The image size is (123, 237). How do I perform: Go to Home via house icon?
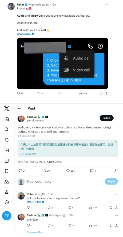coord(7,119)
